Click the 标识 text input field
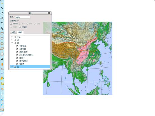This screenshot has width=155, height=116. pos(23,17)
